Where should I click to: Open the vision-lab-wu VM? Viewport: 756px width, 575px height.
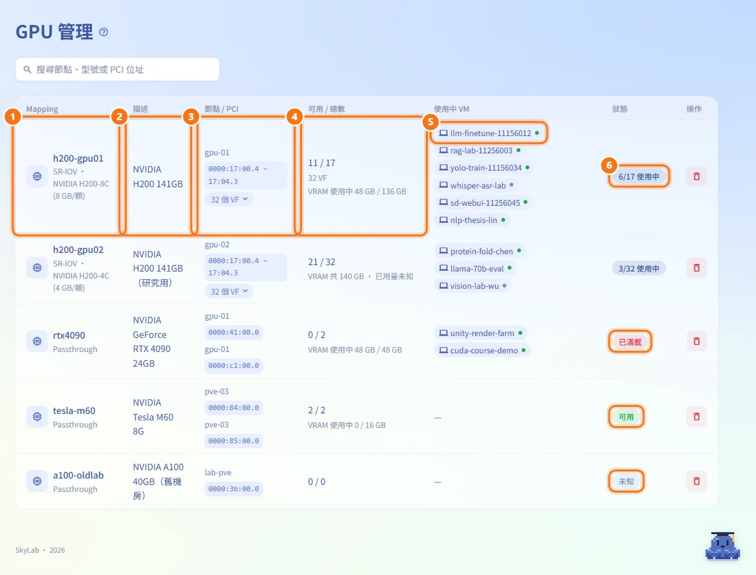point(473,286)
